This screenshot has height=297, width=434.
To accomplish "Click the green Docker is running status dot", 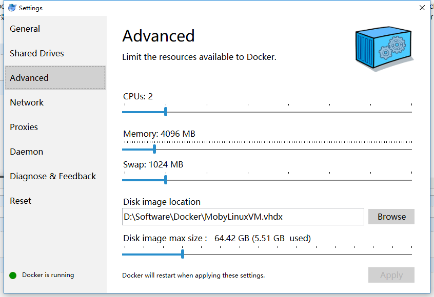I will click(x=13, y=275).
